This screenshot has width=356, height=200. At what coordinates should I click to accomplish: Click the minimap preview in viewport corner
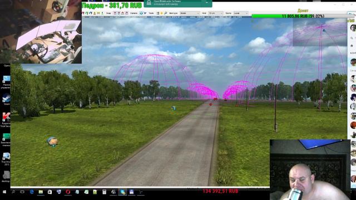click(x=320, y=32)
